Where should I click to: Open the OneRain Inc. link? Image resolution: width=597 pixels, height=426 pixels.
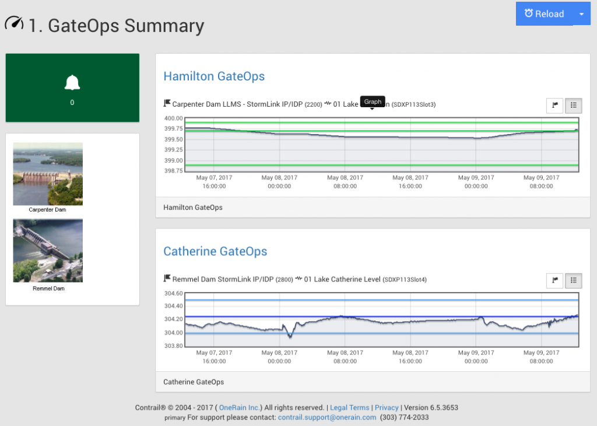[x=240, y=408]
